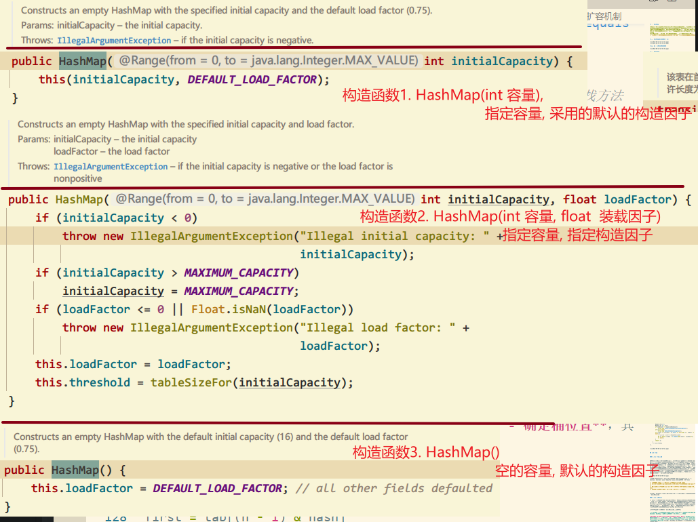
Task: Select highlighted HashMap name in the single-argument constructor
Action: (x=83, y=61)
